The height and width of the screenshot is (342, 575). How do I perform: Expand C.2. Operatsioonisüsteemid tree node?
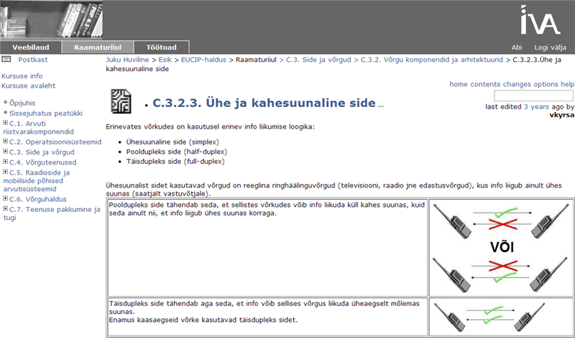pos(6,141)
